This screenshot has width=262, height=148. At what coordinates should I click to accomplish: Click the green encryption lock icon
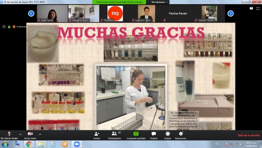pyautogui.click(x=9, y=27)
